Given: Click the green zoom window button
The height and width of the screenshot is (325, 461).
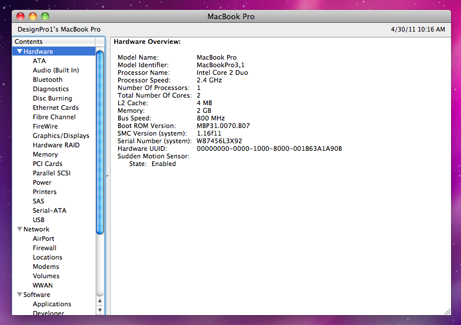Looking at the screenshot, I should click(x=45, y=16).
